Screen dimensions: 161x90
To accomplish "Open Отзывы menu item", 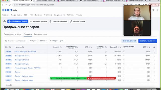I will tap(79, 15).
